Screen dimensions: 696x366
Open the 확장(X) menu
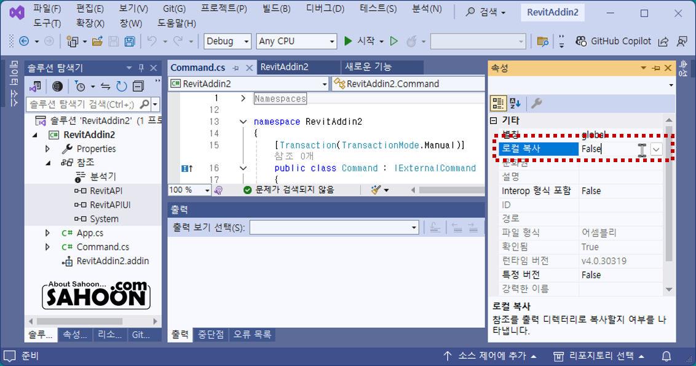click(x=90, y=23)
